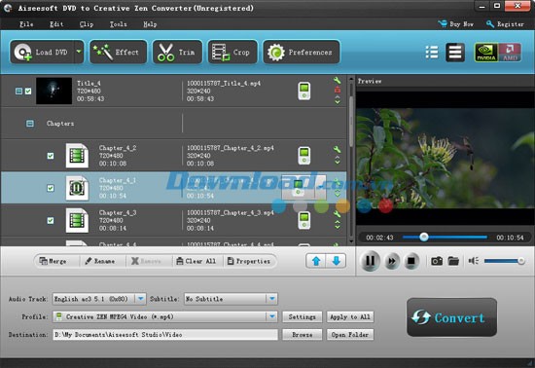Click the Register link
535x368 pixels.
coord(505,24)
